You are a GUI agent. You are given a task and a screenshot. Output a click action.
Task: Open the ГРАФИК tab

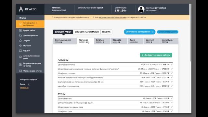[106, 32]
